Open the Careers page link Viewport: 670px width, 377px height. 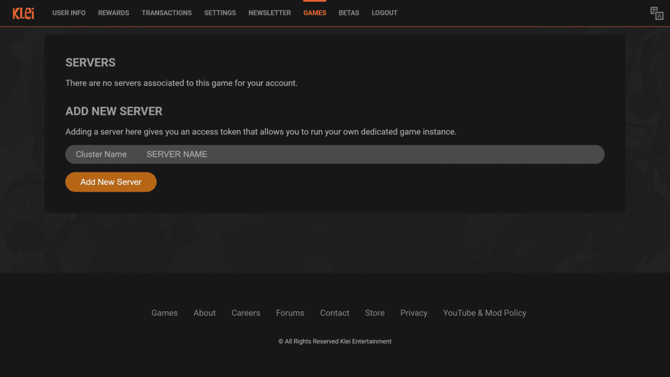point(245,313)
